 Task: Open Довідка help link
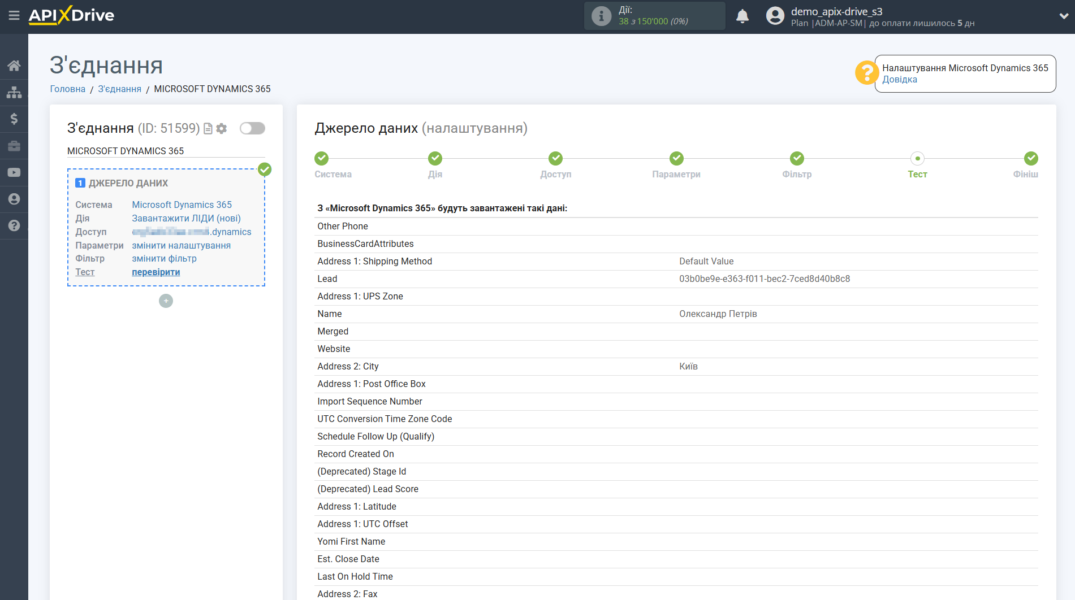900,80
